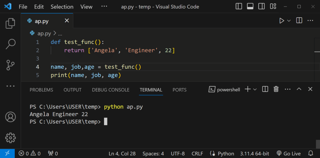Open the Explorer view in activity bar
This screenshot has height=158, width=320.
tap(10, 23)
